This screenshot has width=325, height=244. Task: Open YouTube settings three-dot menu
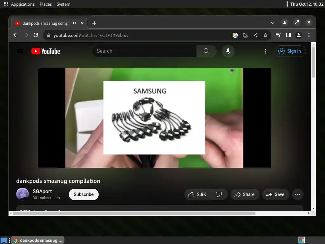tap(266, 51)
